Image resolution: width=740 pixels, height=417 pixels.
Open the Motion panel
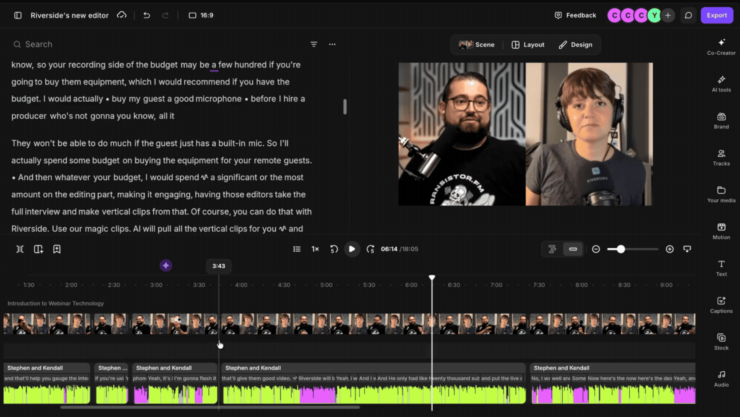coord(721,231)
